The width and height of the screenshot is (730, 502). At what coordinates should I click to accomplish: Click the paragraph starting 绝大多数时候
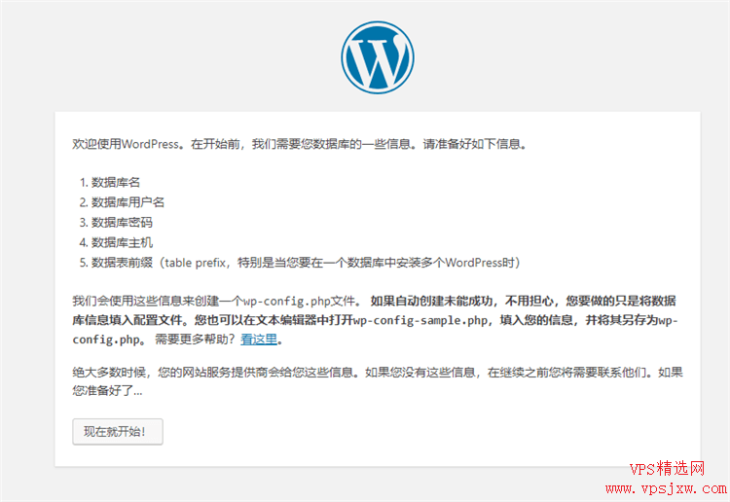[378, 381]
